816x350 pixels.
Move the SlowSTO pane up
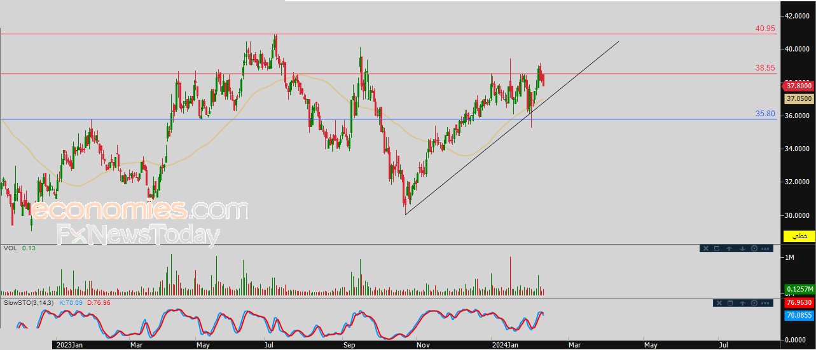click(742, 303)
